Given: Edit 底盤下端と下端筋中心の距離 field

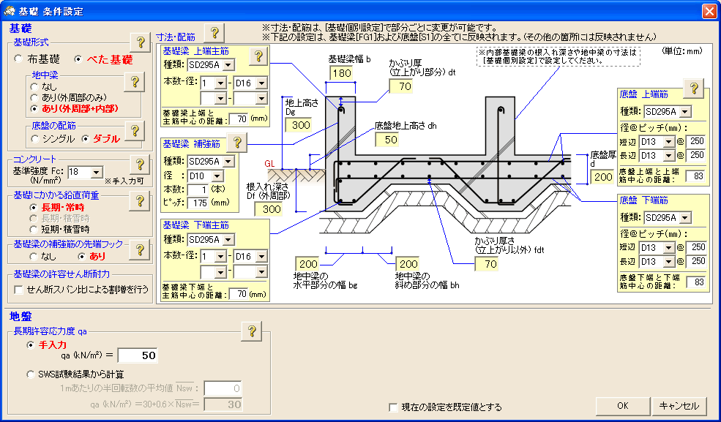Looking at the screenshot, I should point(695,282).
